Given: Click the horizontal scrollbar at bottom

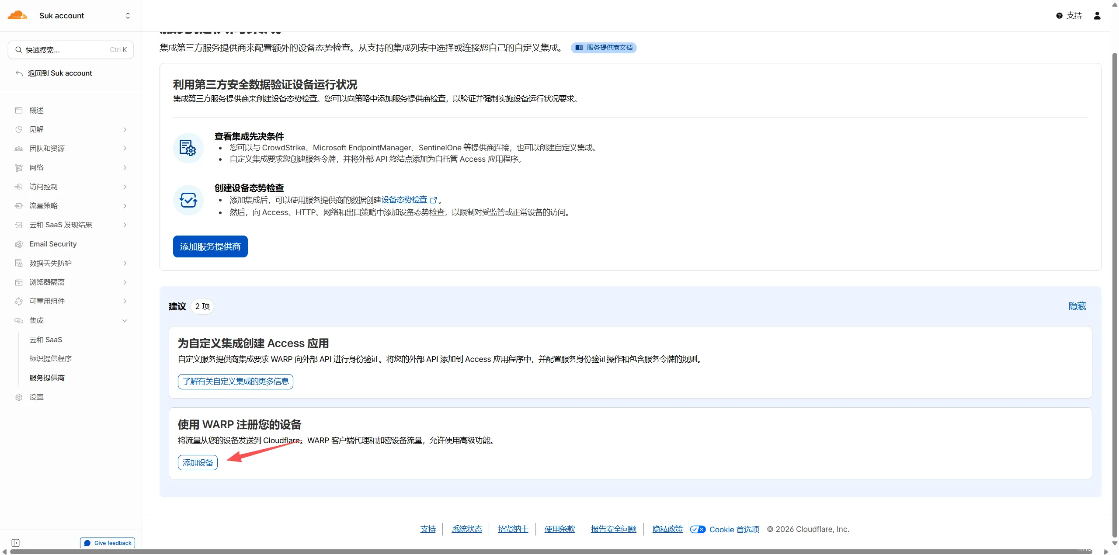Looking at the screenshot, I should click(551, 552).
